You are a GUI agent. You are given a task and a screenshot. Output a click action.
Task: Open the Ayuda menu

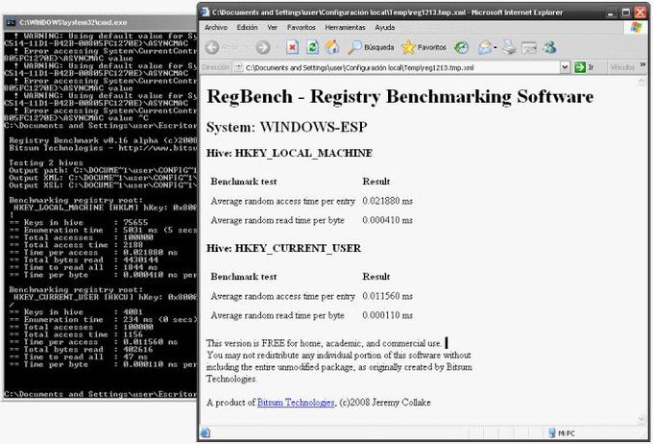385,28
